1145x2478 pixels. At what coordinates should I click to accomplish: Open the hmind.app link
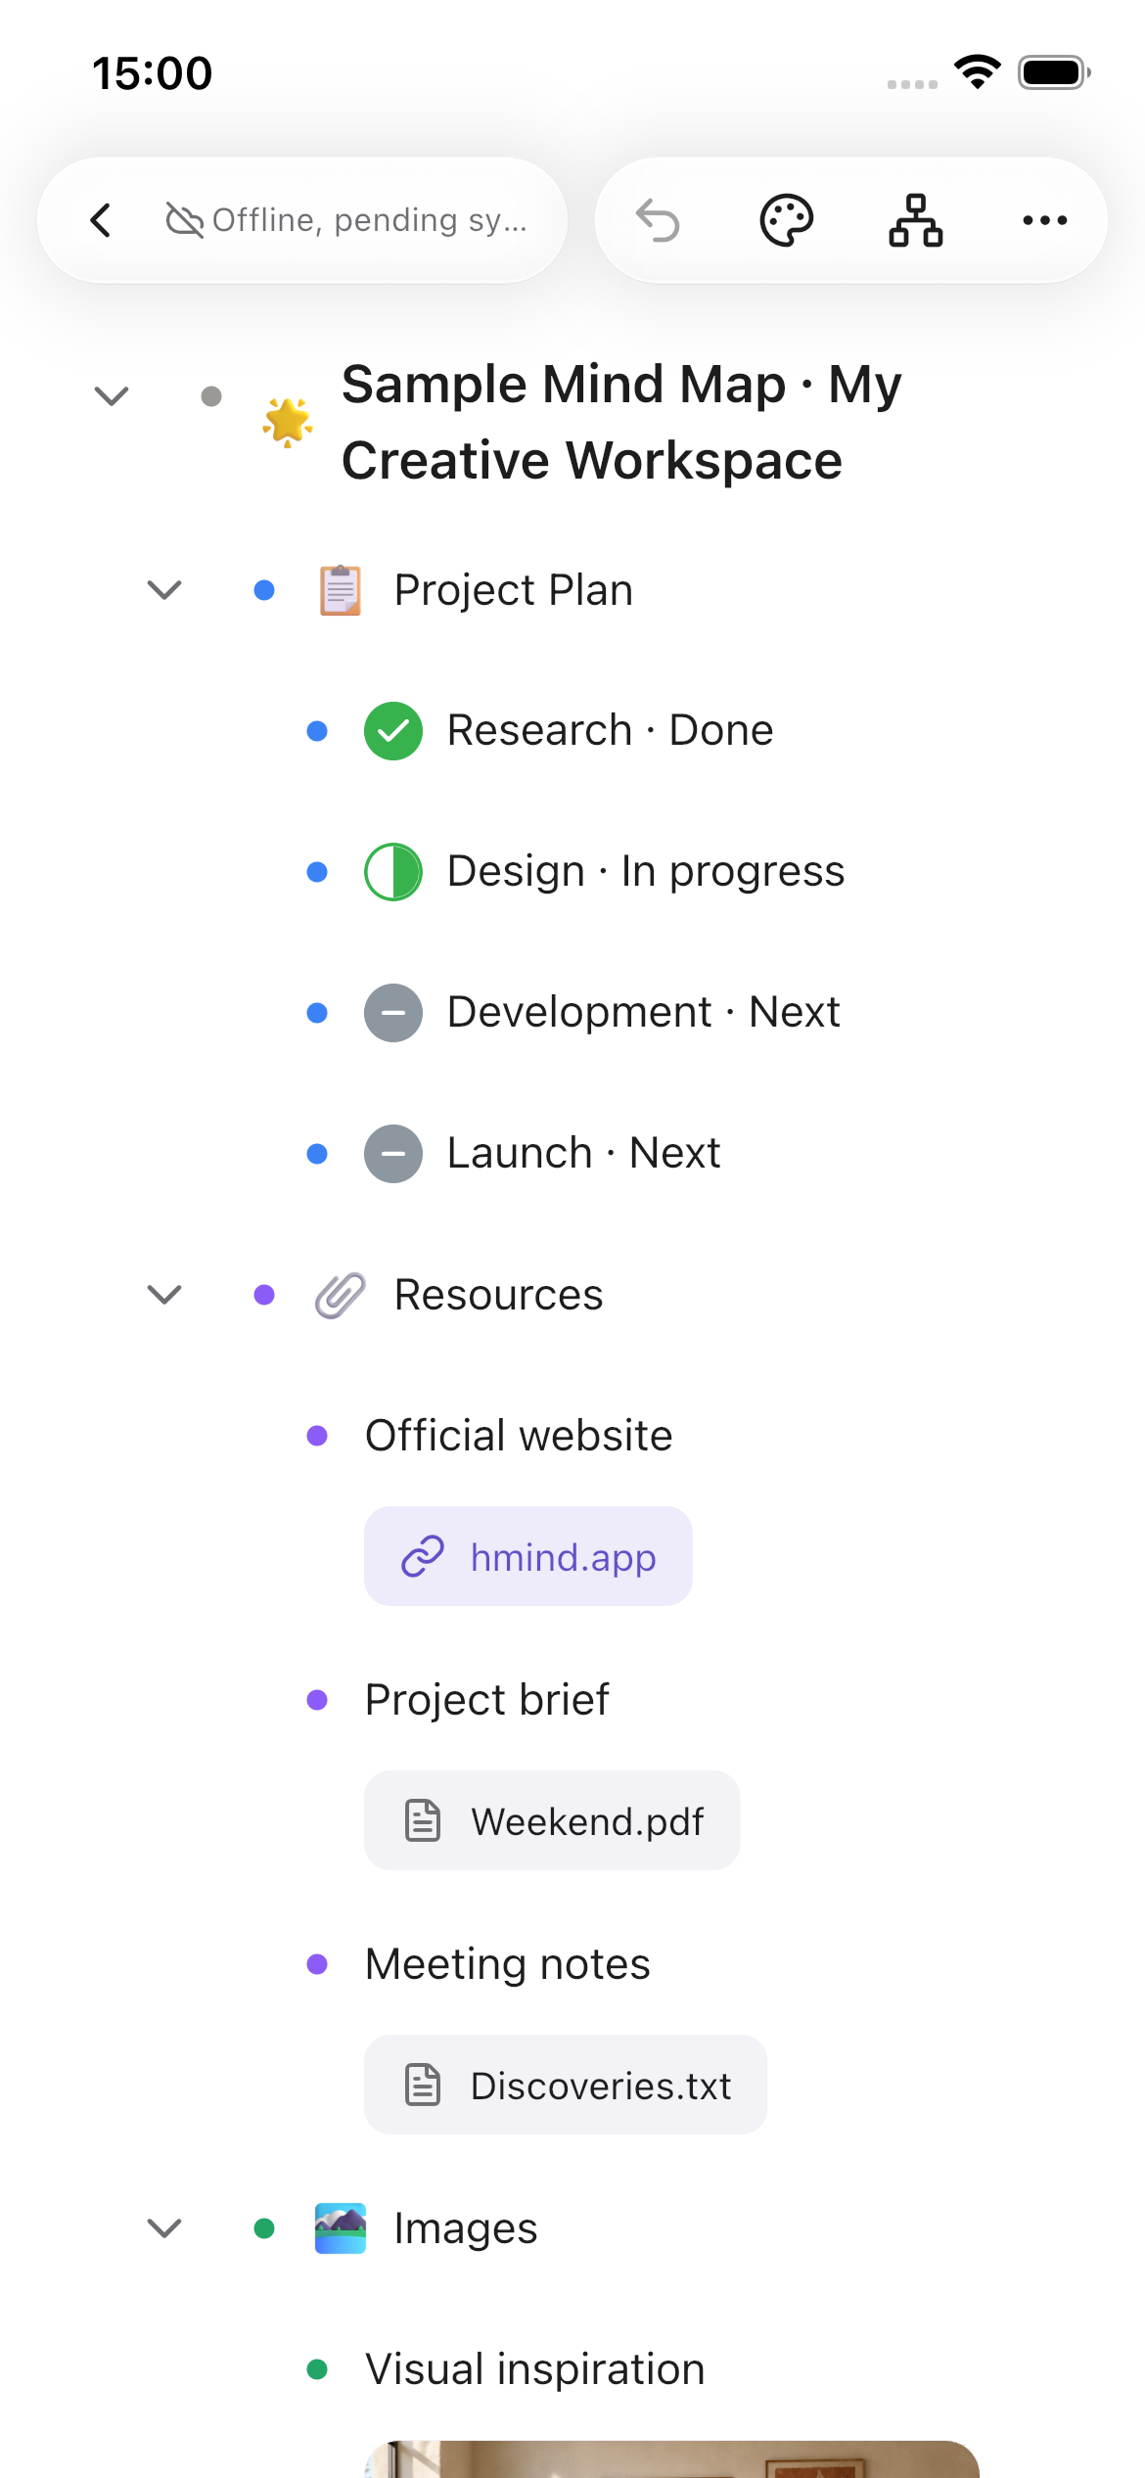coord(528,1556)
